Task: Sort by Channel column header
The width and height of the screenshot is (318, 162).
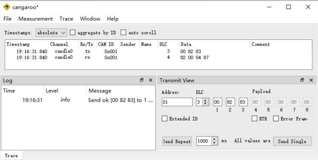Action: click(x=63, y=44)
